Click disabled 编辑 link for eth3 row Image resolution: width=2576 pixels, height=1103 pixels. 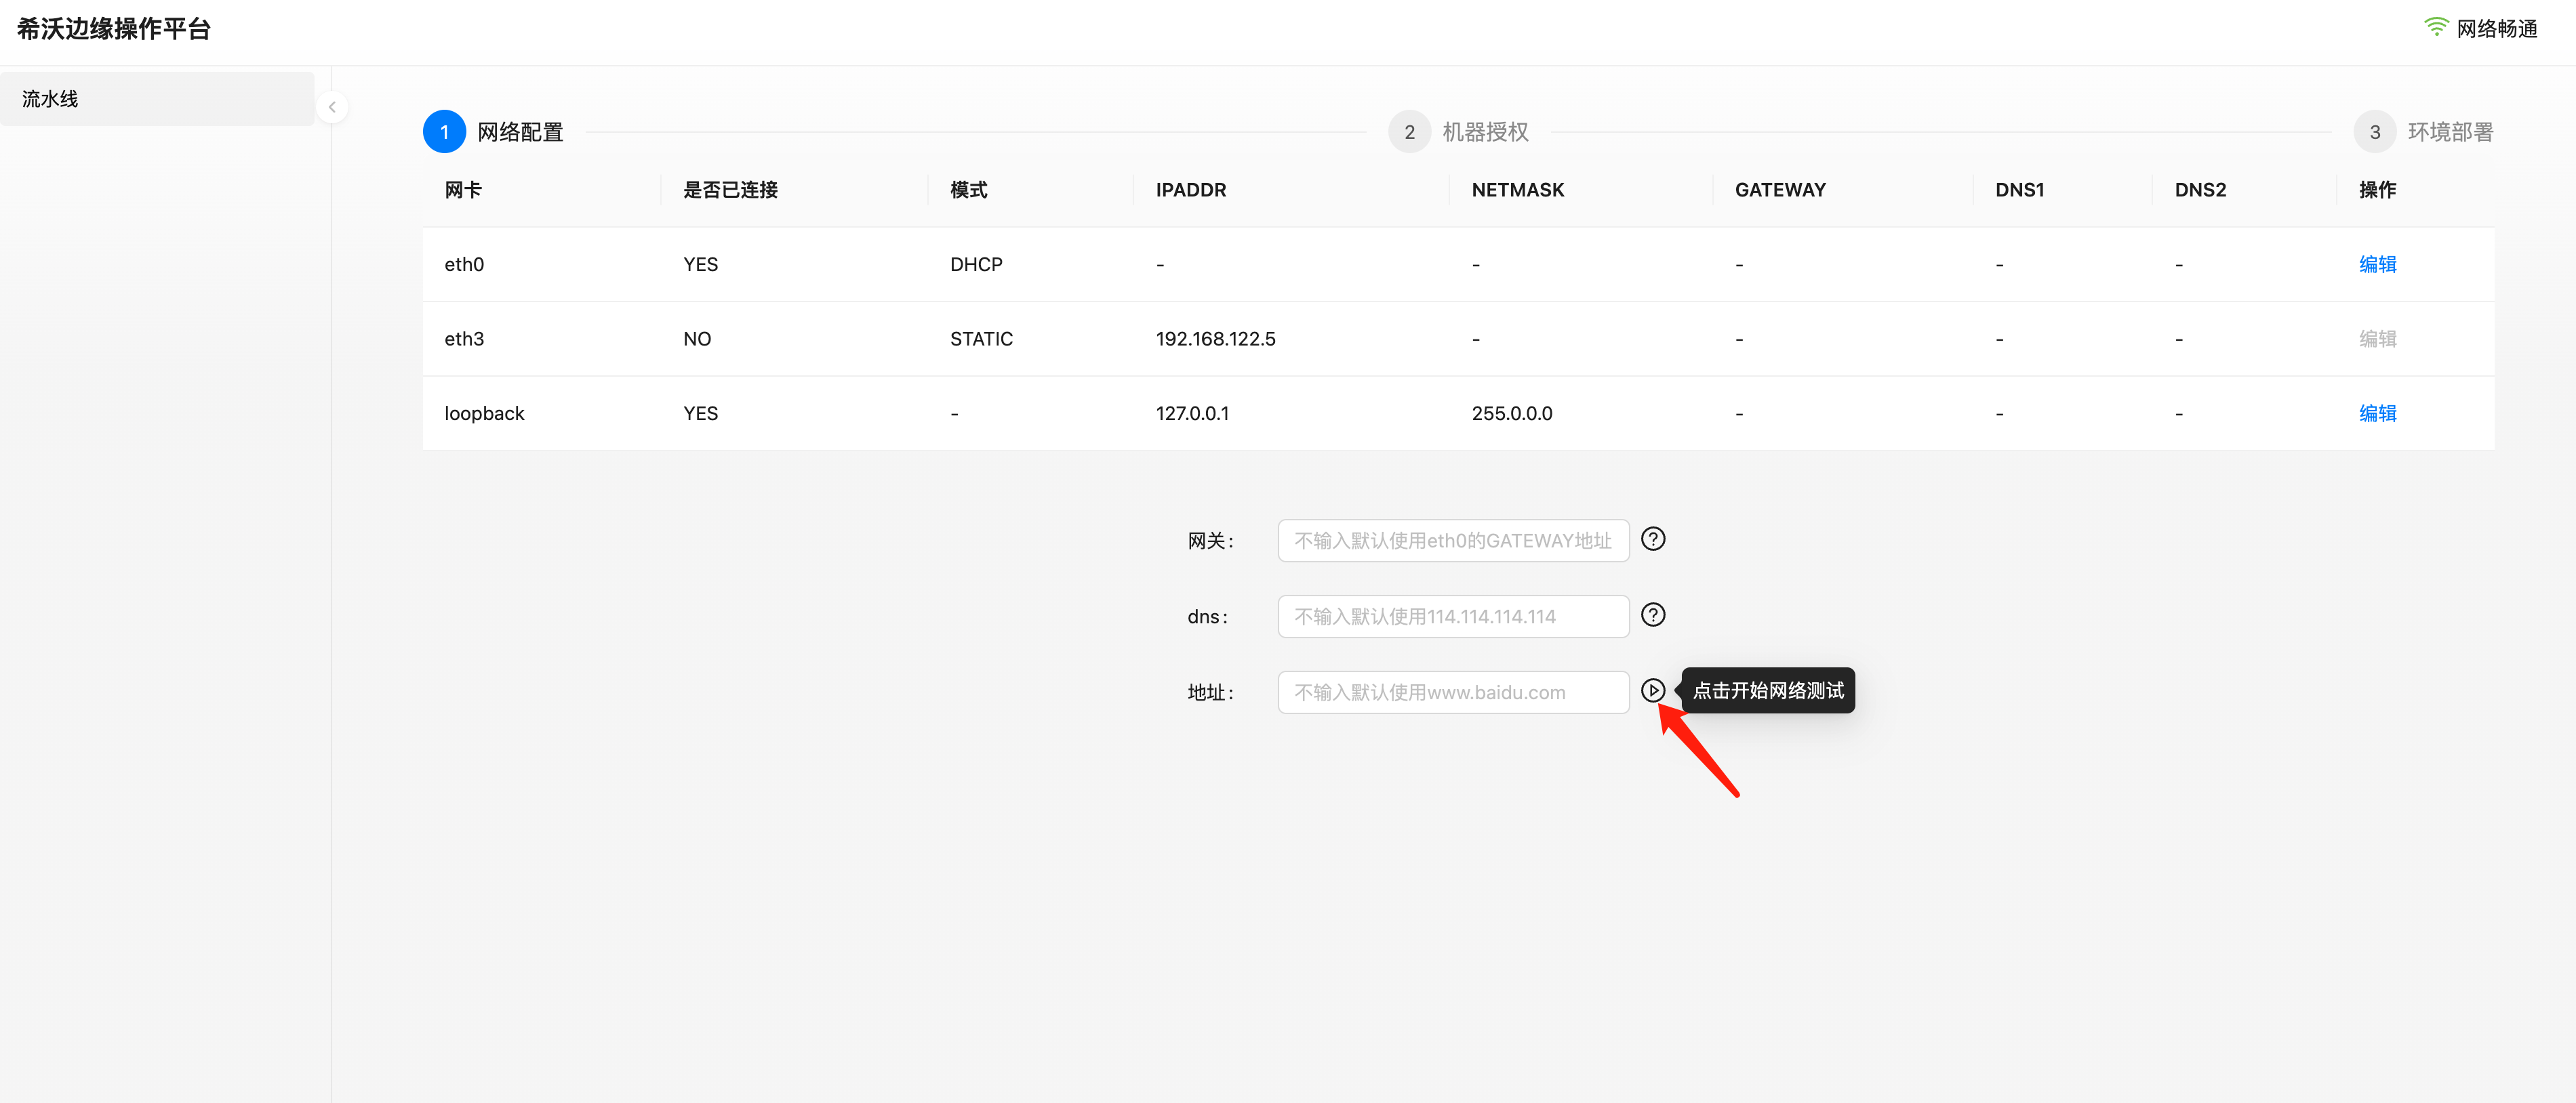pyautogui.click(x=2377, y=339)
